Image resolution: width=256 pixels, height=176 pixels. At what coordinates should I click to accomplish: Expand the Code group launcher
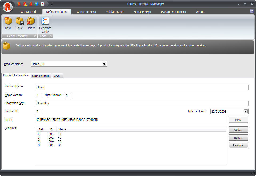[x=51, y=36]
